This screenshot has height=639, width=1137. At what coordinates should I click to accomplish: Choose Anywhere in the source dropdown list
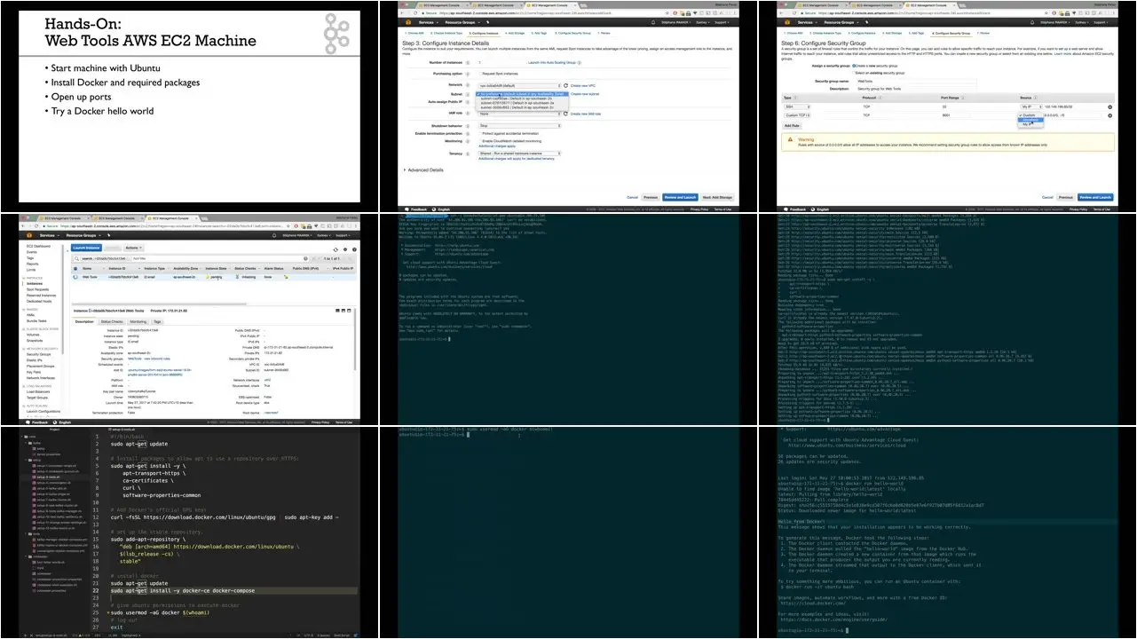(x=1030, y=120)
